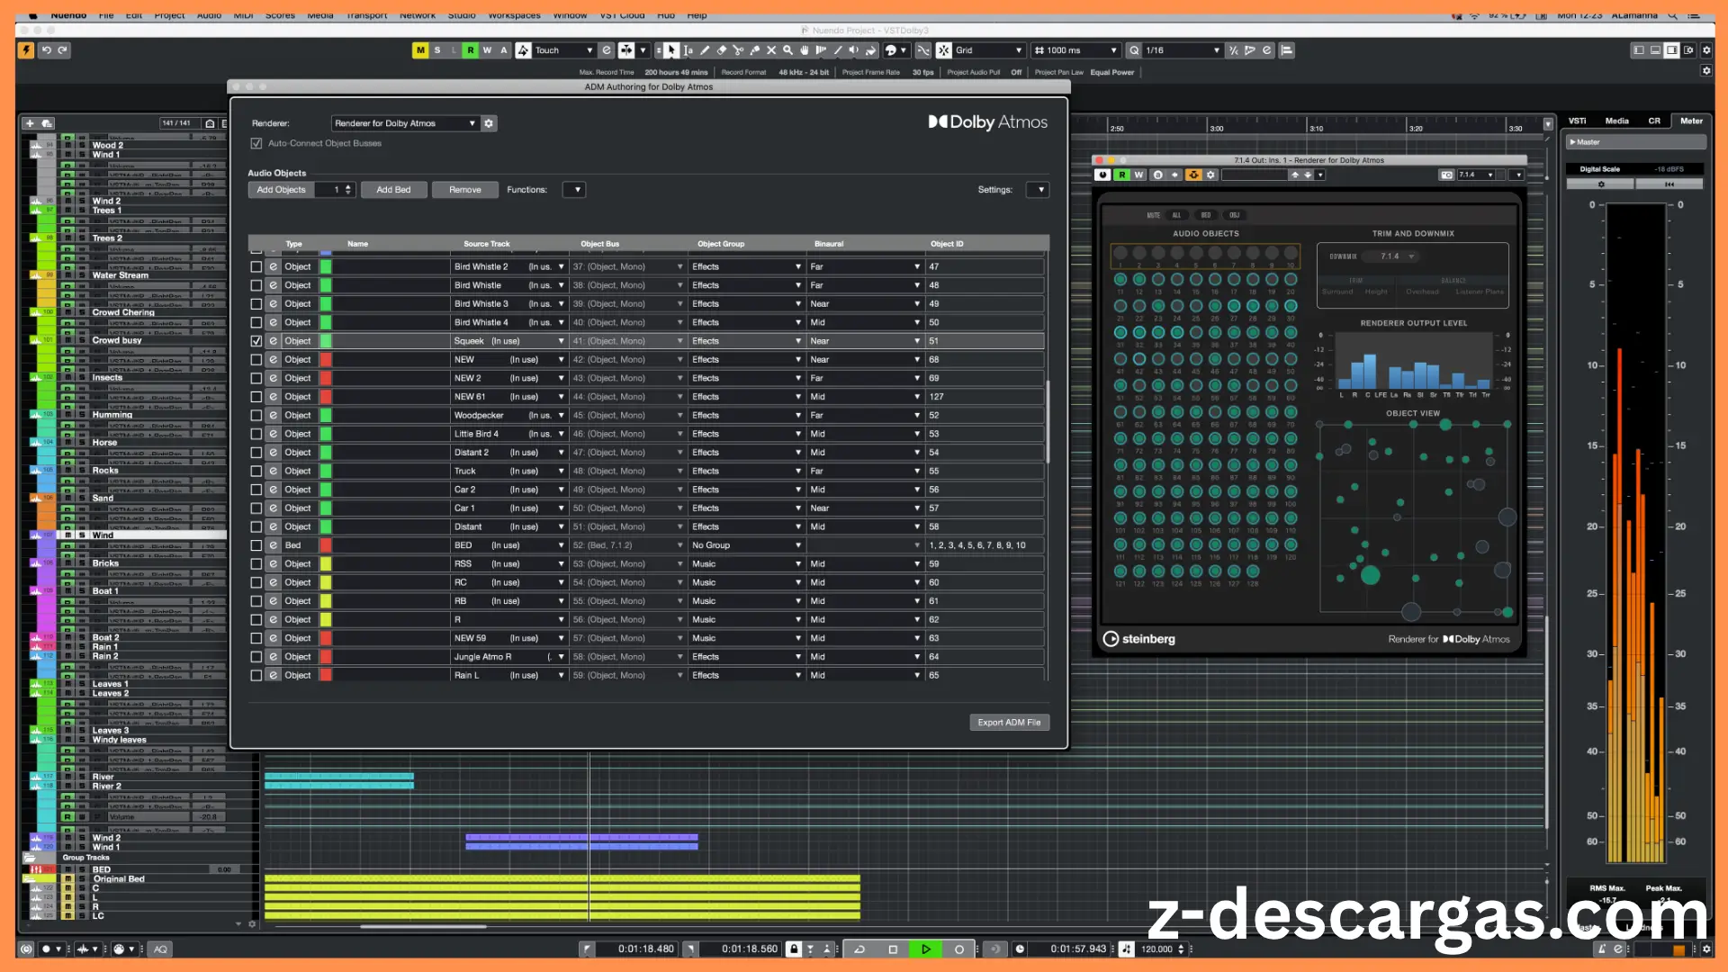Click the Remove button
The width and height of the screenshot is (1728, 972).
point(465,190)
